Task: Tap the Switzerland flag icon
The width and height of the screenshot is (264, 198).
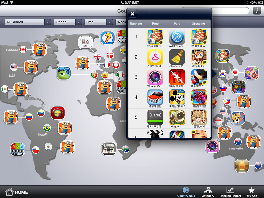Action: coord(116,65)
